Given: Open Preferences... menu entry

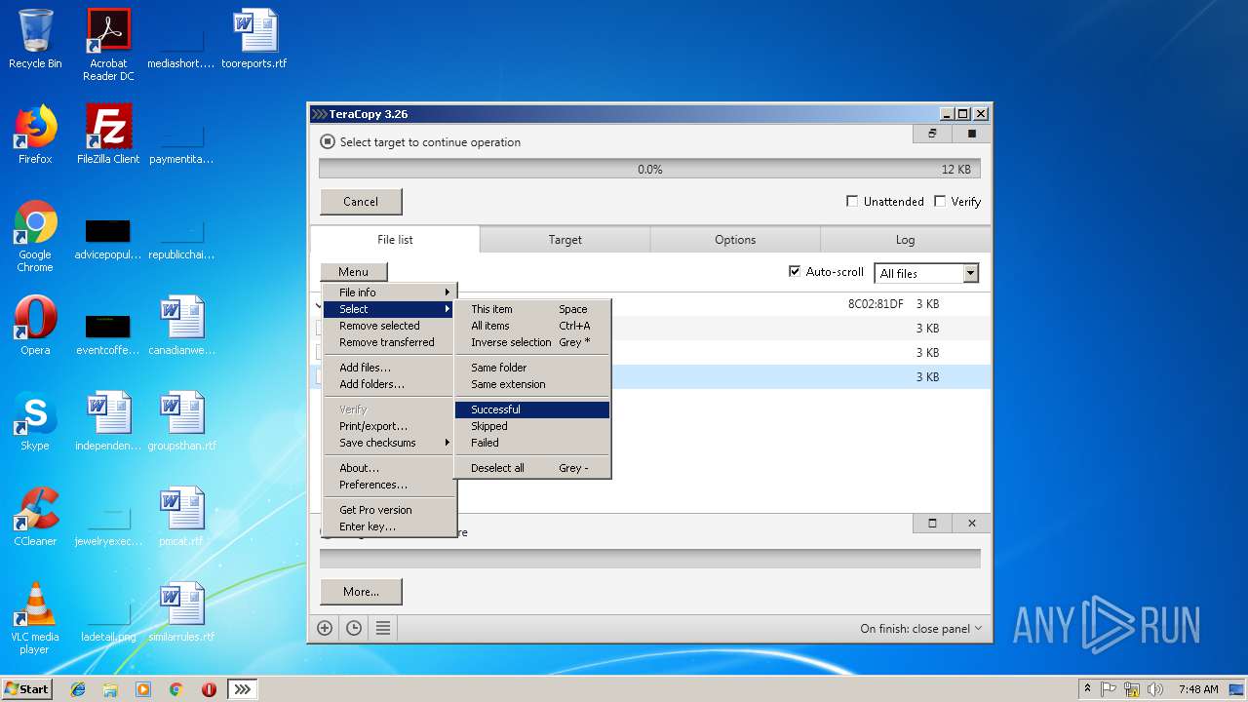Looking at the screenshot, I should tap(389, 485).
